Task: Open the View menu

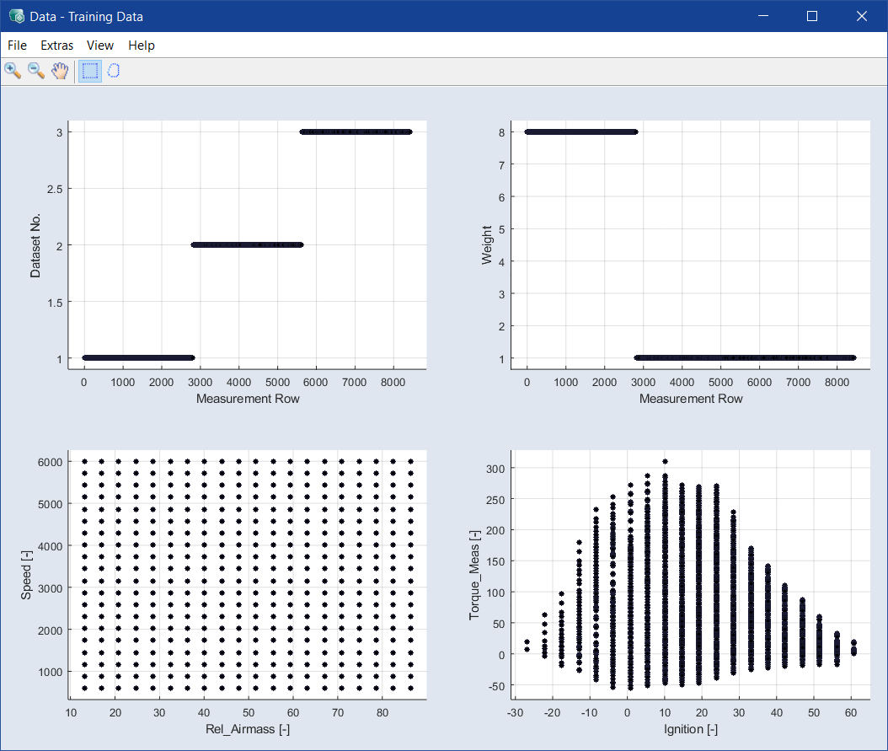Action: click(100, 46)
